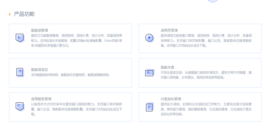The image size is (267, 128).
Task: Click the 数据源监控 document icon
Action: pyautogui.click(x=20, y=72)
